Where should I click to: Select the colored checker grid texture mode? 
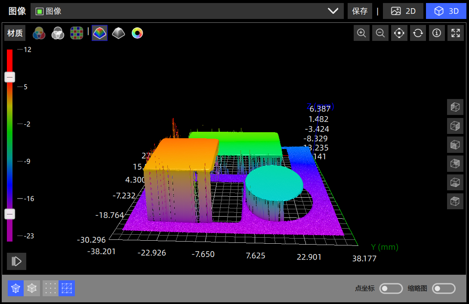(77, 33)
